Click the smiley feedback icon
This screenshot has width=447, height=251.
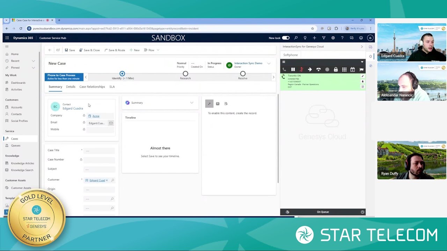(361, 38)
